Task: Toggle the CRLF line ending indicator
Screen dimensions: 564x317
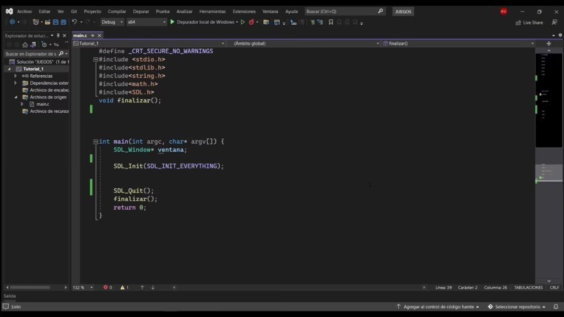Action: 554,287
